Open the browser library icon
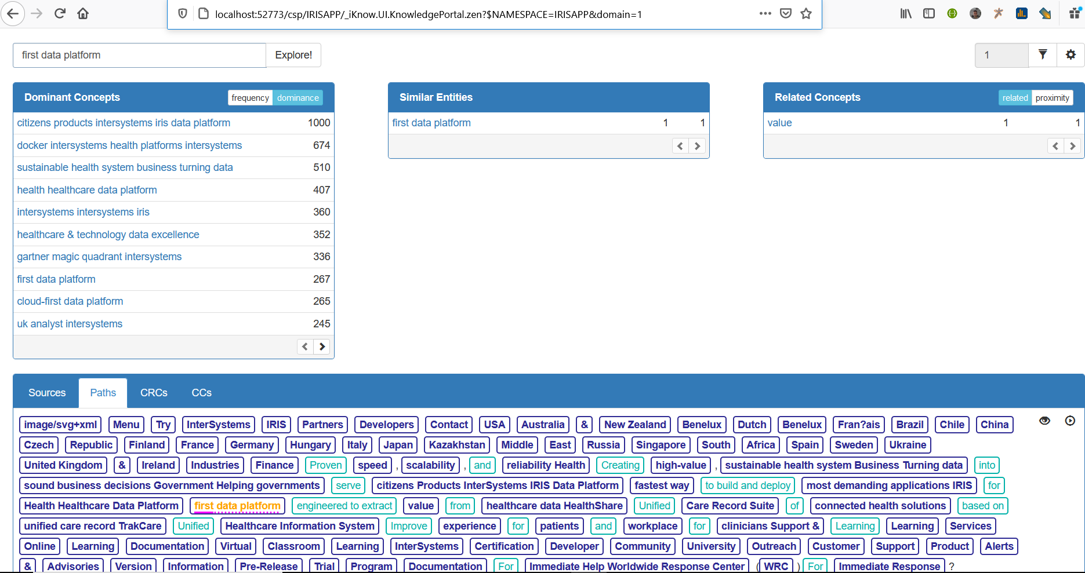Screen dimensions: 1085x573 906,13
